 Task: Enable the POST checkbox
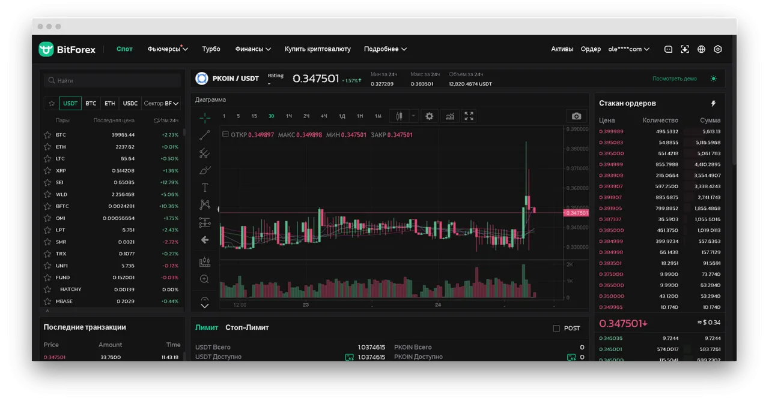click(556, 328)
